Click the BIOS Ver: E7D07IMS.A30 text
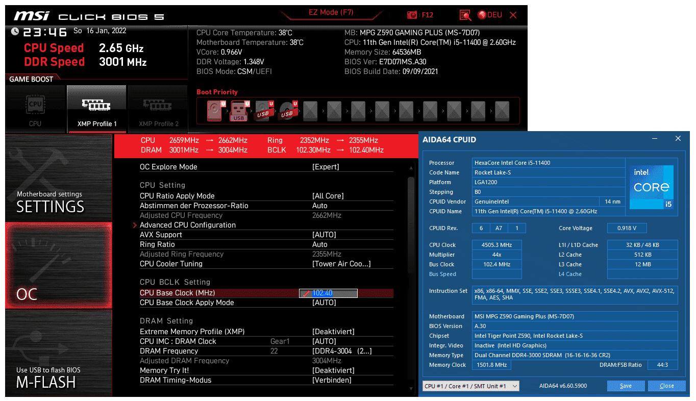The width and height of the screenshot is (696, 401). (385, 62)
